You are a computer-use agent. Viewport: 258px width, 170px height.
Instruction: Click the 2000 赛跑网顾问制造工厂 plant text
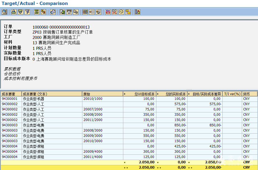click(x=56, y=37)
